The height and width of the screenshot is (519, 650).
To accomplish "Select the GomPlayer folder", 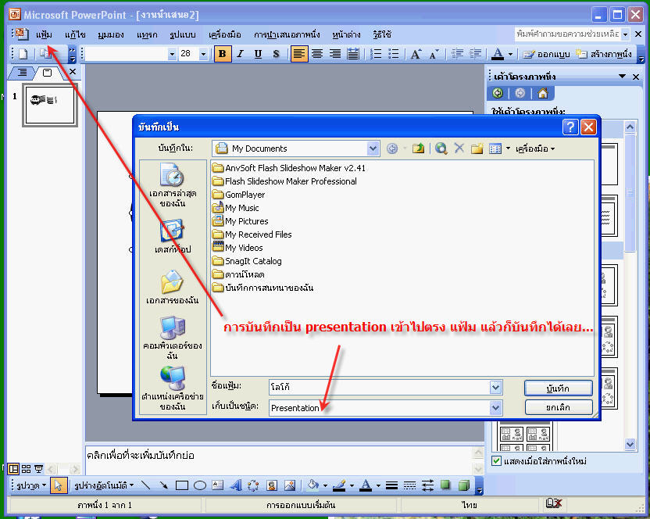I will [x=239, y=195].
